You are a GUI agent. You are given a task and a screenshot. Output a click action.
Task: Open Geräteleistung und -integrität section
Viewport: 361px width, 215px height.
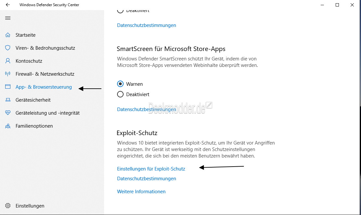(48, 113)
